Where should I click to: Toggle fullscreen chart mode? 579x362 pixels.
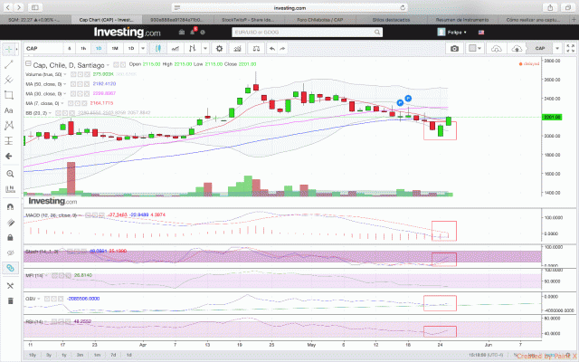[571, 48]
